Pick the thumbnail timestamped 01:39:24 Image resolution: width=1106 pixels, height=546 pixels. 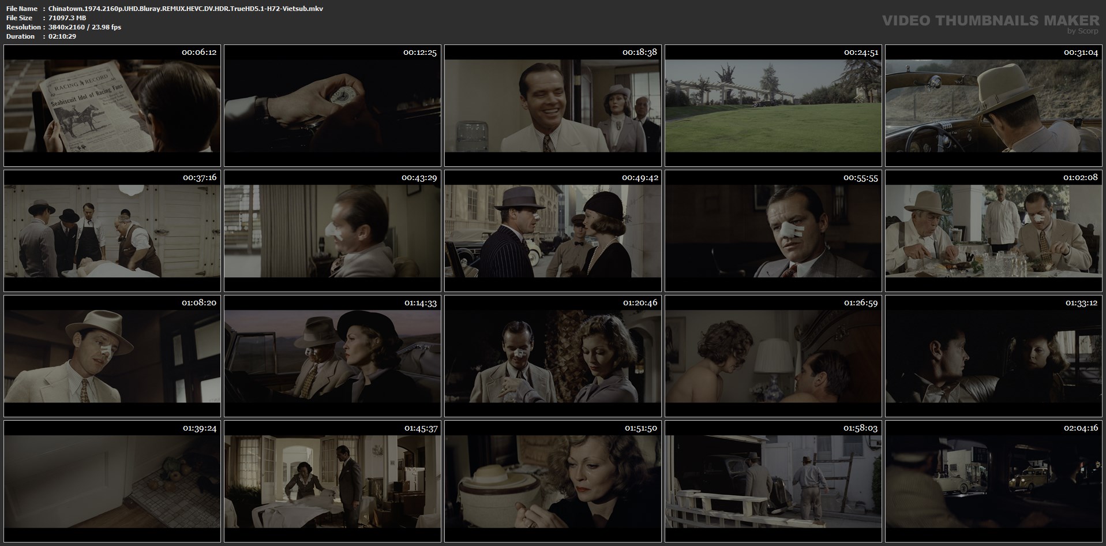(112, 481)
